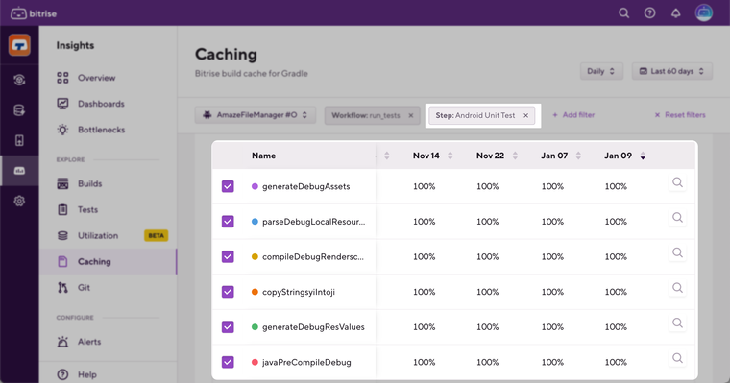Open user avatar menu in header
730x383 pixels.
703,12
